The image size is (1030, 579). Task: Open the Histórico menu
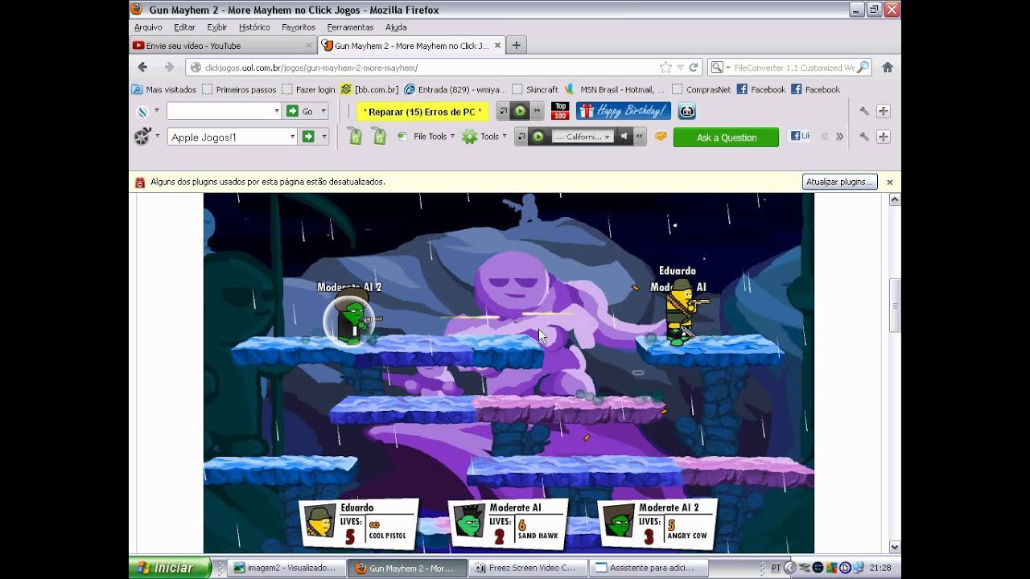click(254, 27)
